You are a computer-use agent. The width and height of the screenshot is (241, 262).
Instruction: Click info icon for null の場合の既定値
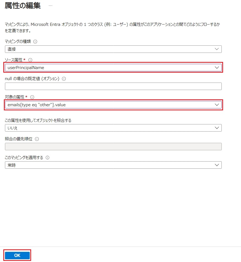(x=64, y=79)
